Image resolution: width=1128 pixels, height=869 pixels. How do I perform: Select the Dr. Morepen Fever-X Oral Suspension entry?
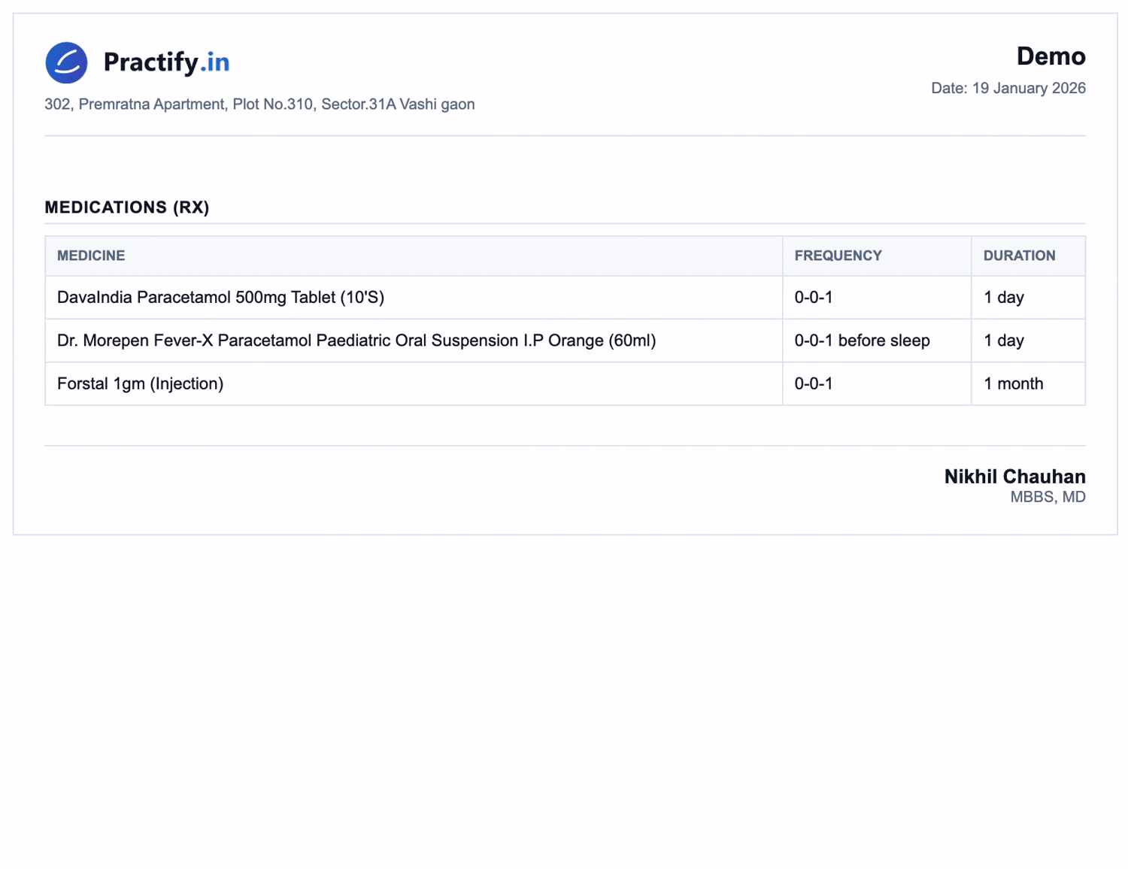click(356, 341)
